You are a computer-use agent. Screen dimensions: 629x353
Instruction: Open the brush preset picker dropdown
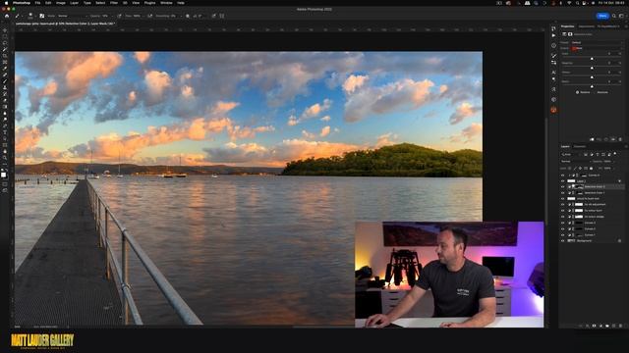click(35, 16)
